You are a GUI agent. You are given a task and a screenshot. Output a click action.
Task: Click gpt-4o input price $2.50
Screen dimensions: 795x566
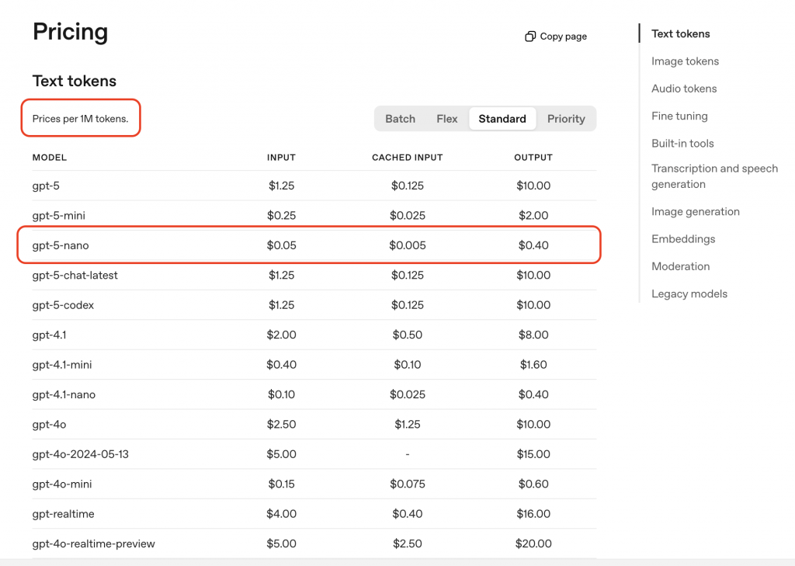281,425
